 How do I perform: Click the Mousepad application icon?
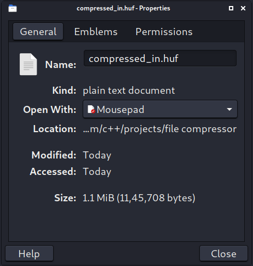91,109
